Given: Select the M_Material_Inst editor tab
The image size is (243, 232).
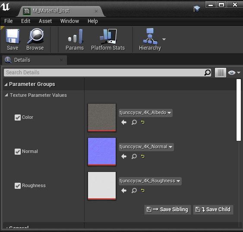Looking at the screenshot, I should click(61, 11).
